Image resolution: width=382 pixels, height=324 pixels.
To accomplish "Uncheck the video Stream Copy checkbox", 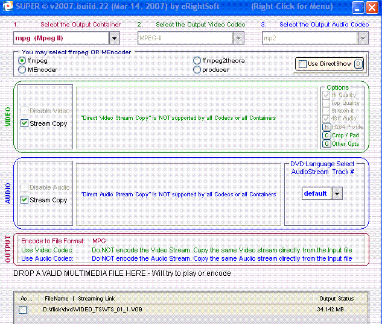I will (24, 123).
